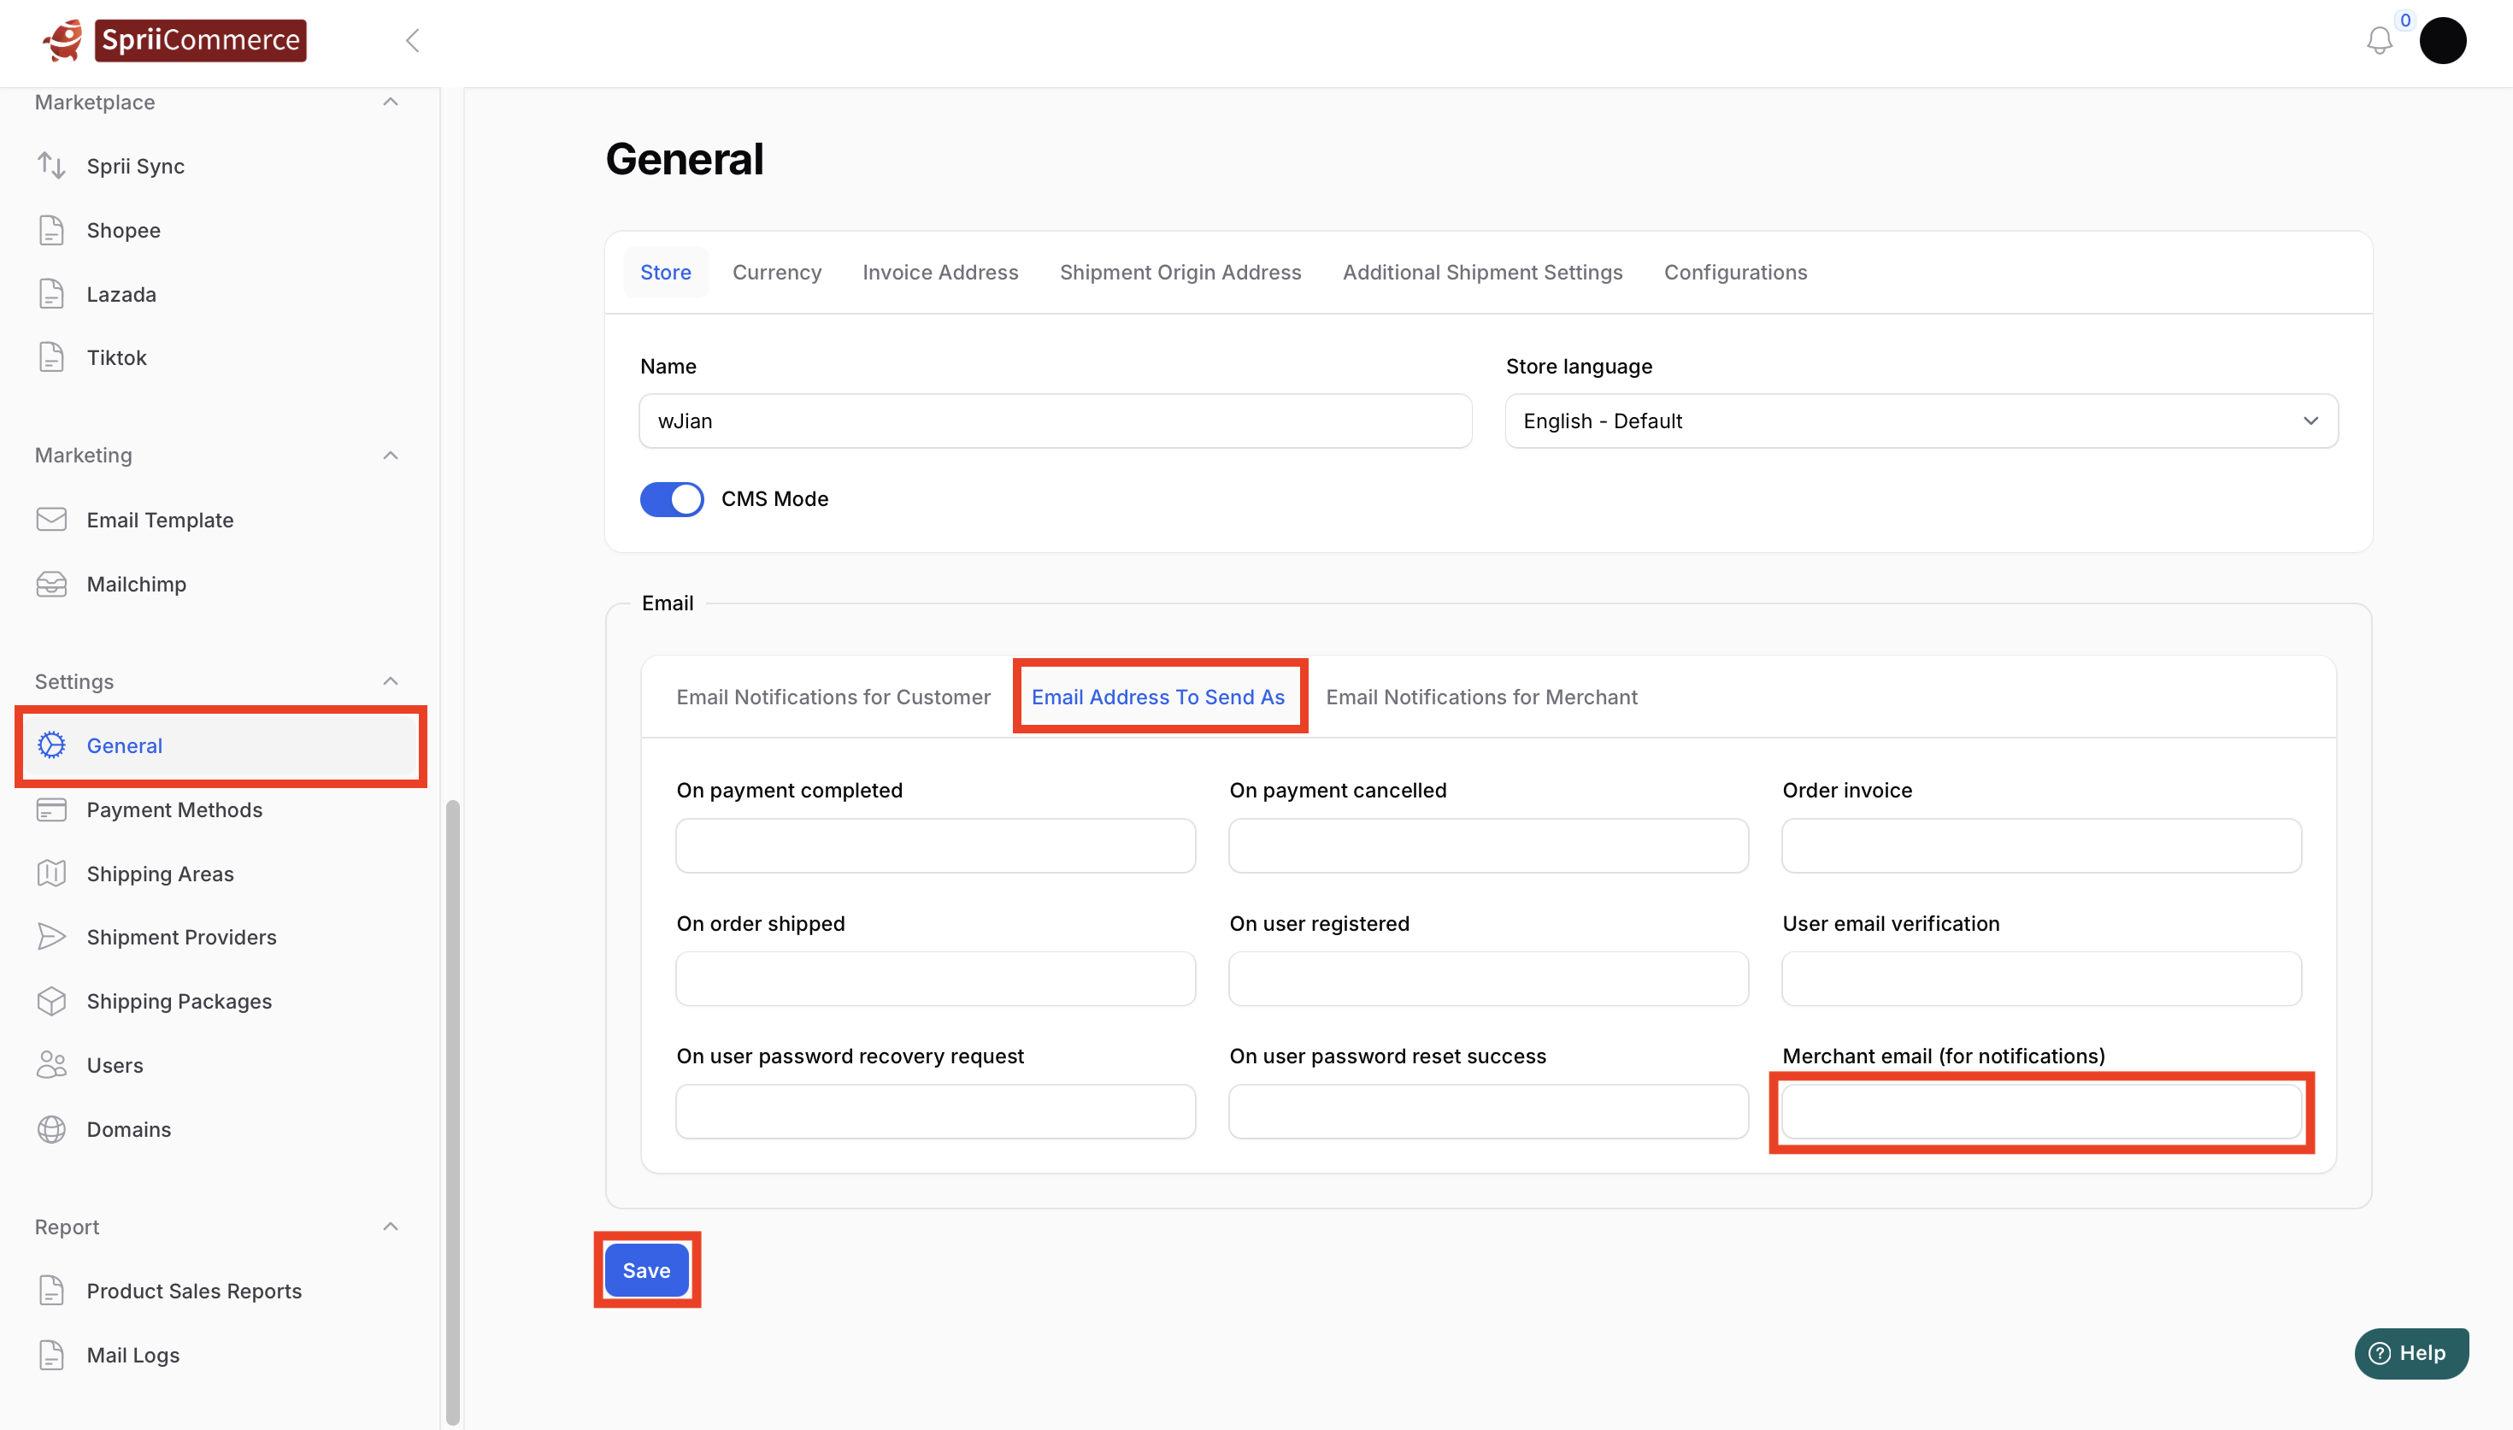Open Email Template in Marketing section

click(x=159, y=520)
